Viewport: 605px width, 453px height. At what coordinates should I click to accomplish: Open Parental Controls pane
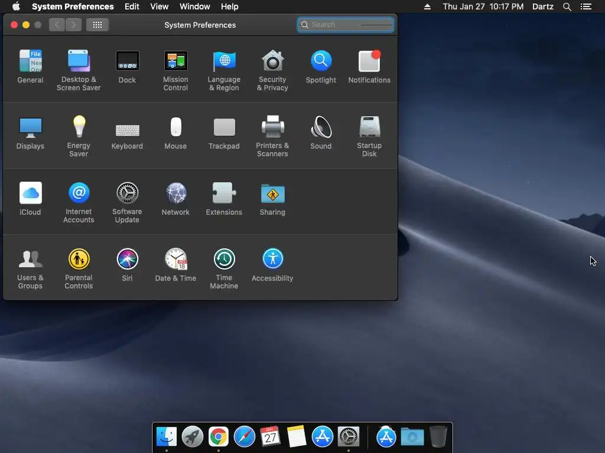pyautogui.click(x=79, y=268)
